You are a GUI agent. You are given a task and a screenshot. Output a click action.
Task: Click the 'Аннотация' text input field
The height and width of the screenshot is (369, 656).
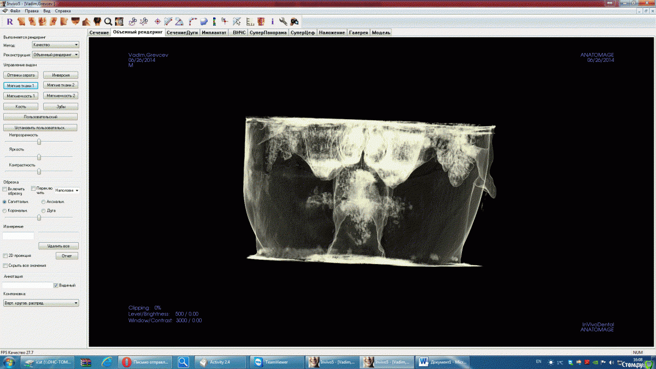(27, 285)
